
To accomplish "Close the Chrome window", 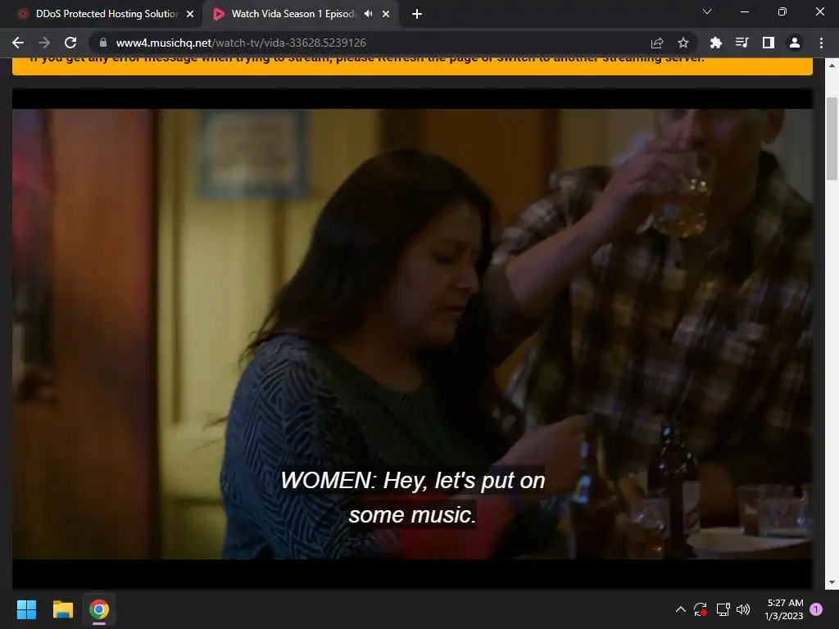I will coord(819,11).
